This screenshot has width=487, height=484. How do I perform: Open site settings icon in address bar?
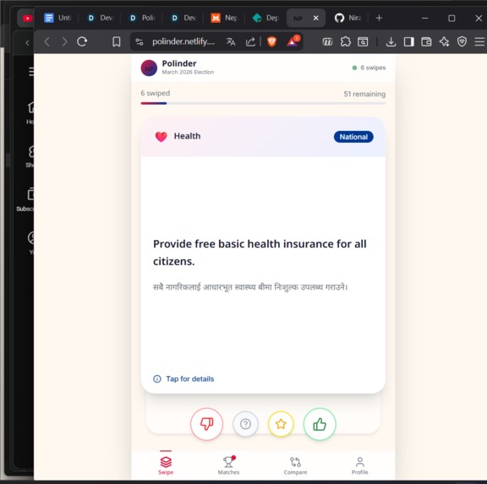[x=140, y=41]
